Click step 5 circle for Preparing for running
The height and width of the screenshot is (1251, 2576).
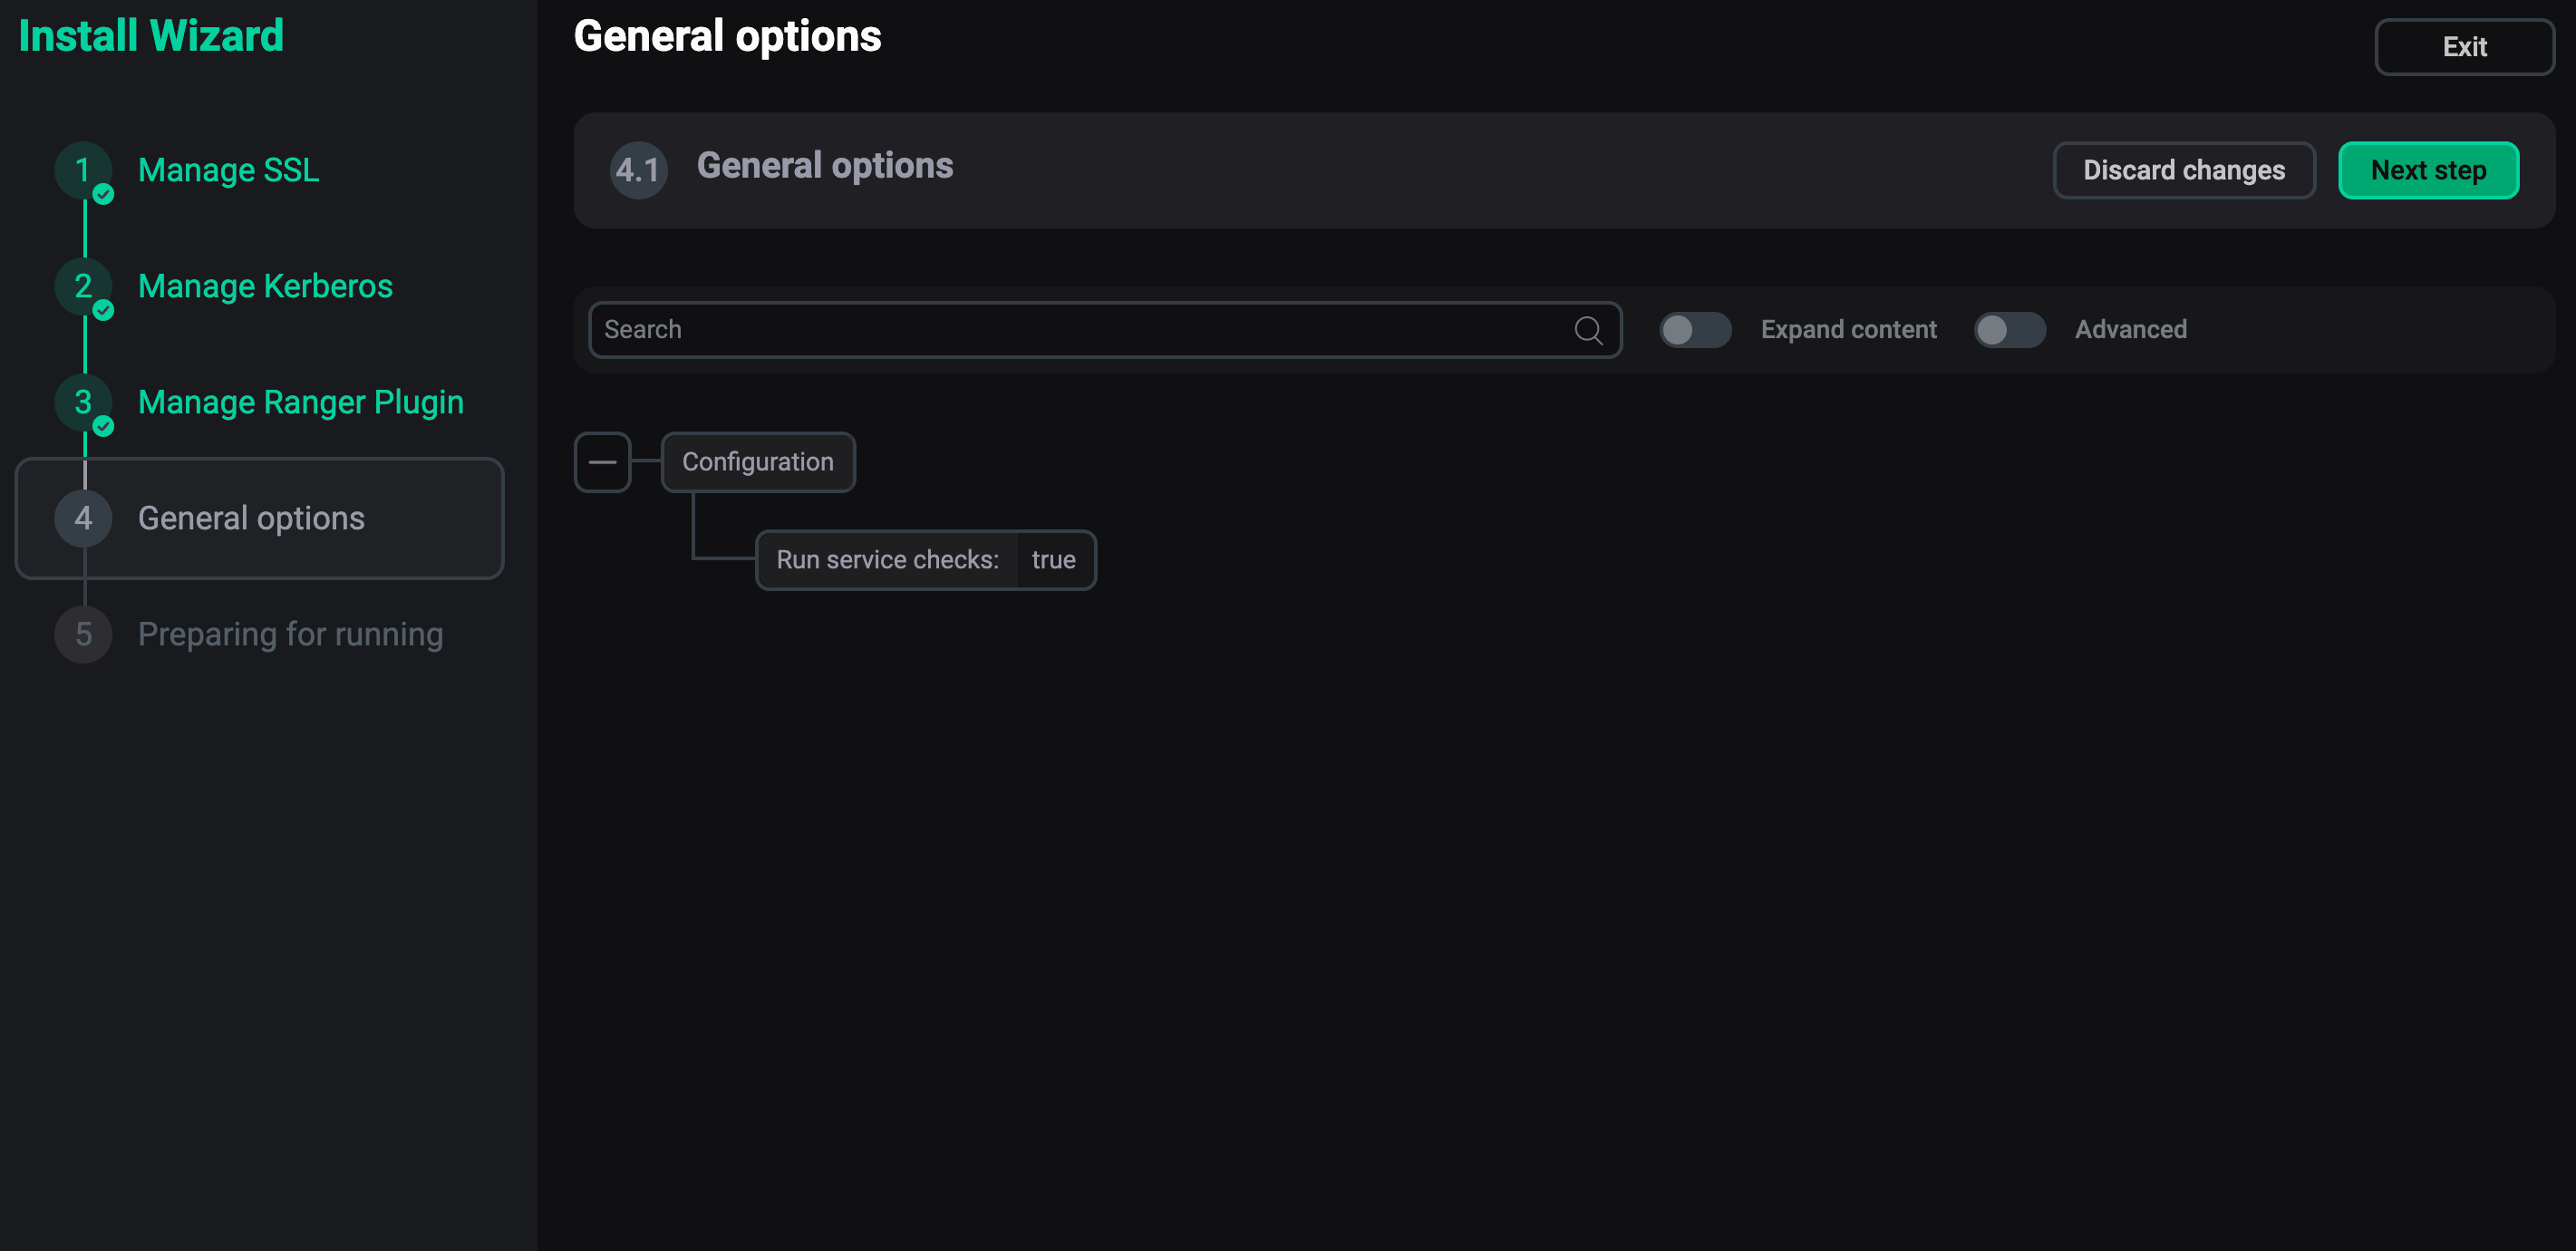point(83,634)
